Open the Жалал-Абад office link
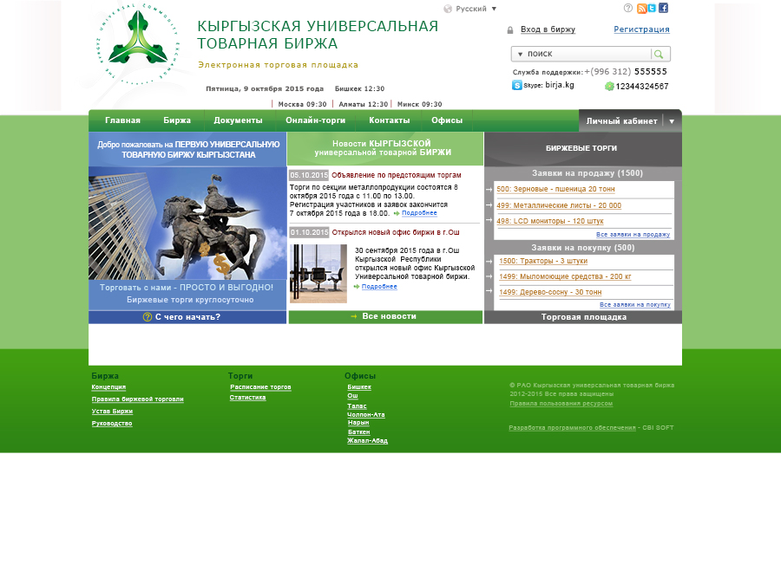 click(x=368, y=441)
